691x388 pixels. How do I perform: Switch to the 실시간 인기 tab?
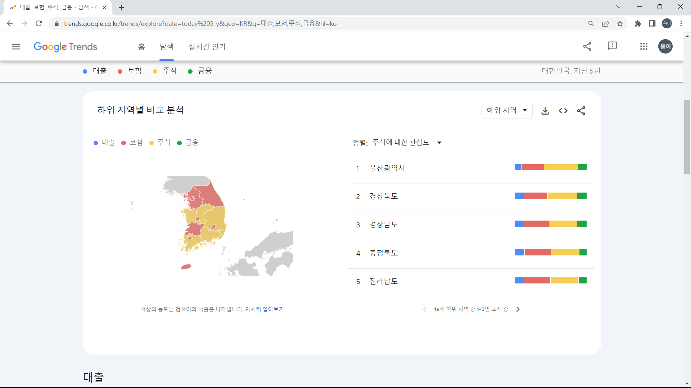pos(207,46)
